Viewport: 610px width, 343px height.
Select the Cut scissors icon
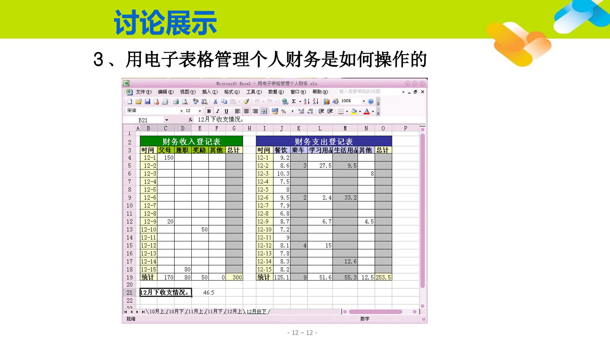pyautogui.click(x=215, y=102)
